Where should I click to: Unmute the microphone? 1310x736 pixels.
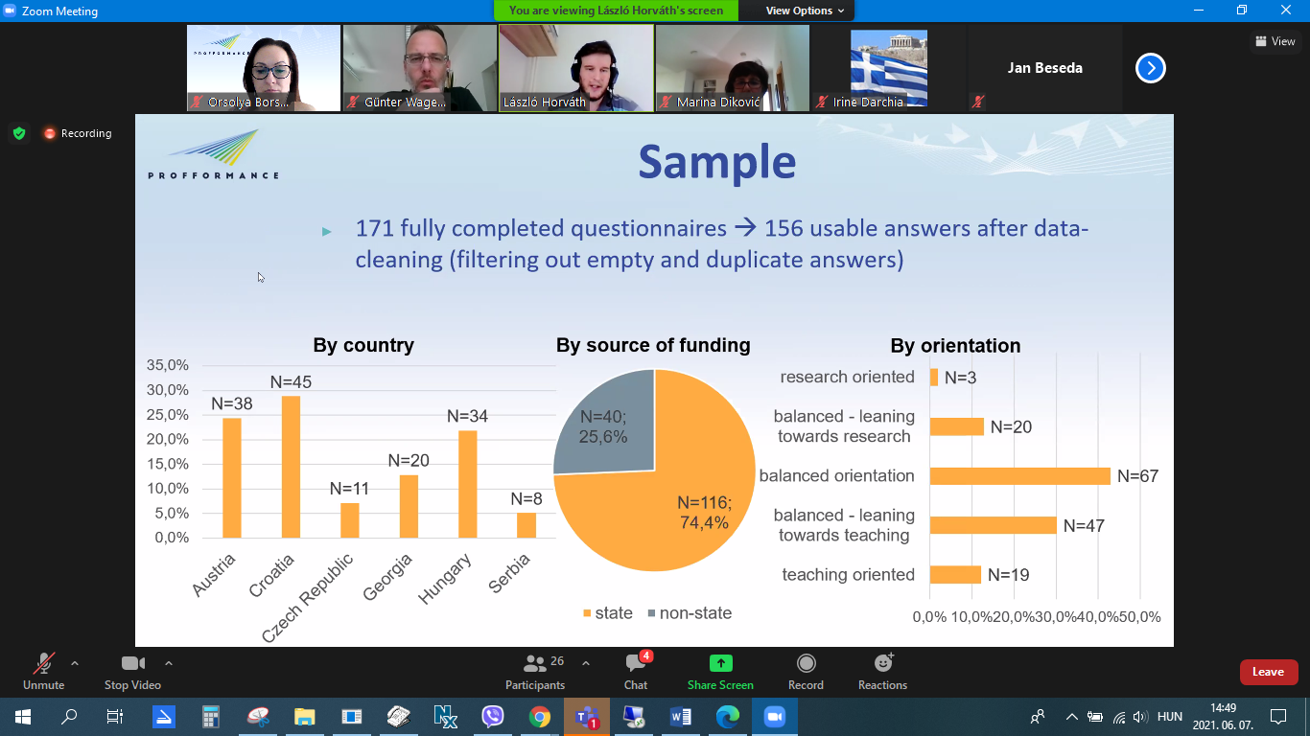pos(43,664)
